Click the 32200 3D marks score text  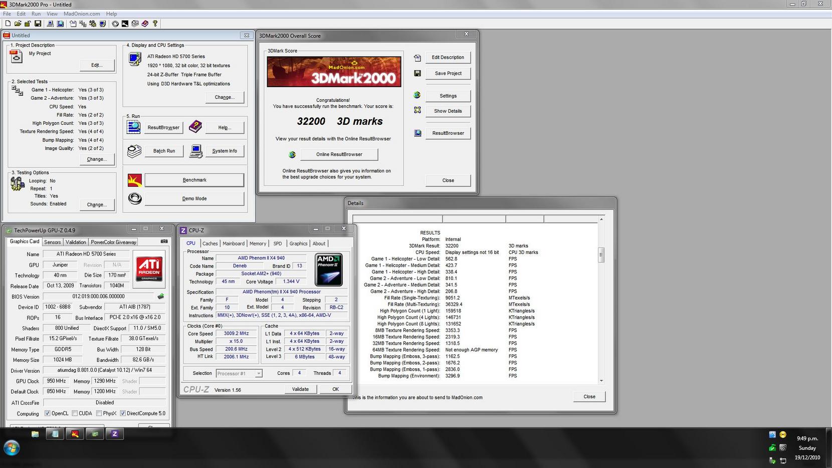(x=340, y=121)
